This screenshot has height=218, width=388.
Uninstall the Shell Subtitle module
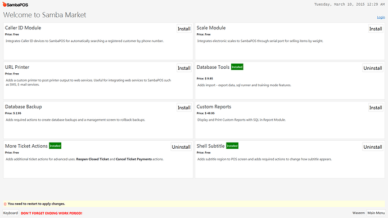coord(373,147)
